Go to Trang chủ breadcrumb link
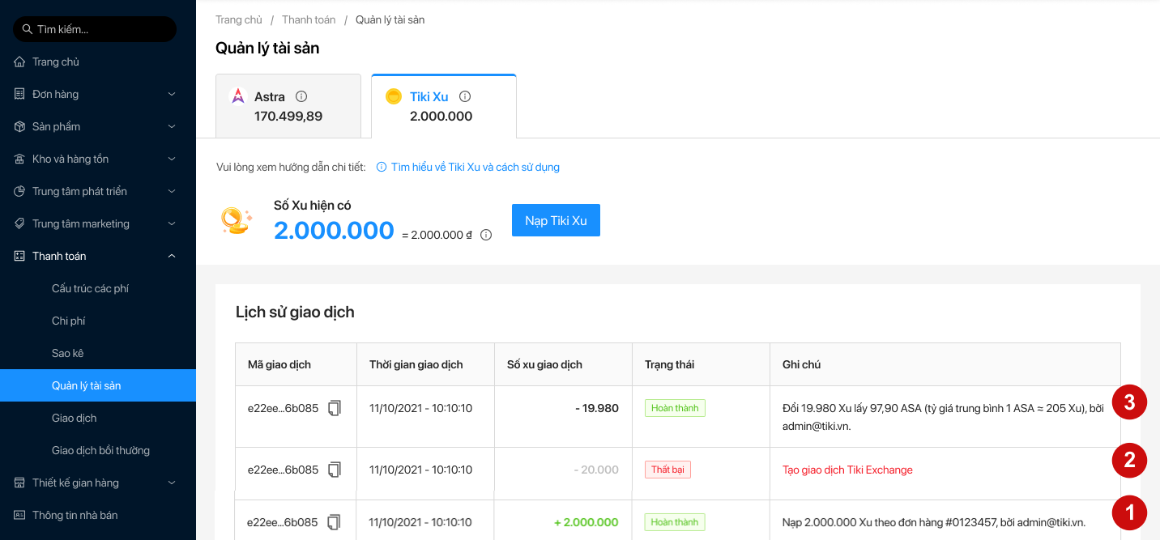The image size is (1160, 540). (239, 19)
